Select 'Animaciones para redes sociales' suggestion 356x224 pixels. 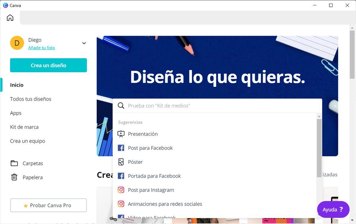(165, 204)
